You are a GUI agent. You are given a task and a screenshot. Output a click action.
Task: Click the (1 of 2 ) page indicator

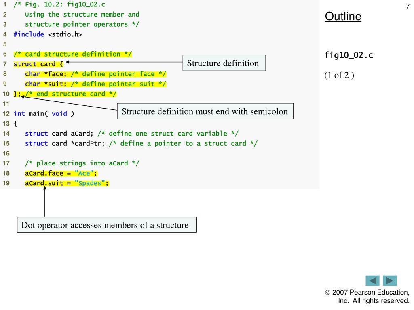tap(339, 75)
